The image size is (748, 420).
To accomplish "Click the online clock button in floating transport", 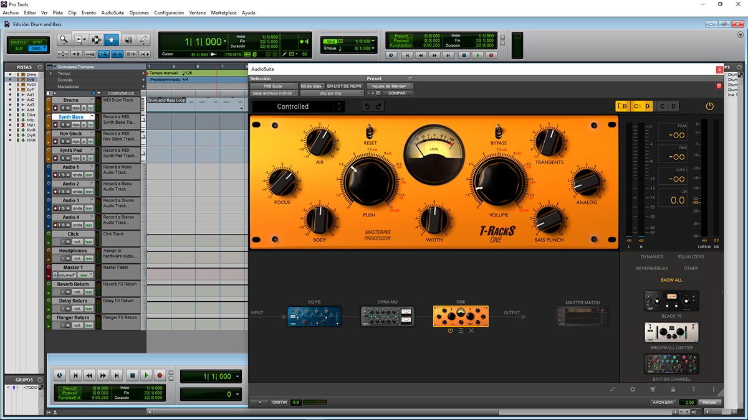I will coord(59,375).
